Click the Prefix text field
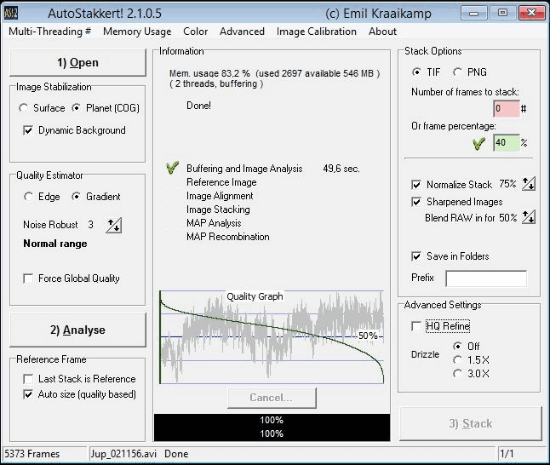The height and width of the screenshot is (465, 550). point(486,278)
